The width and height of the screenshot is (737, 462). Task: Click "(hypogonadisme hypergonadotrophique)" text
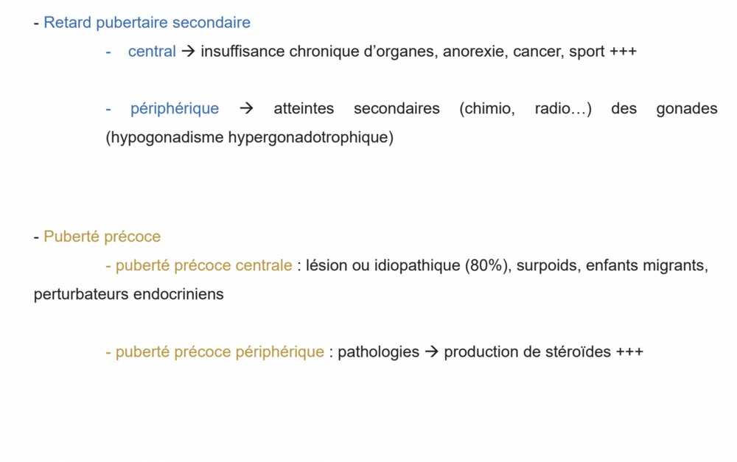[x=250, y=138]
